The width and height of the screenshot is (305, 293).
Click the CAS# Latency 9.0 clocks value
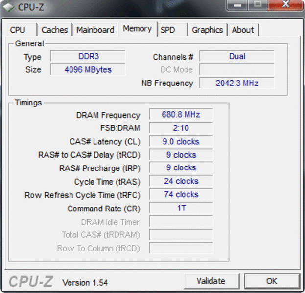pyautogui.click(x=181, y=141)
